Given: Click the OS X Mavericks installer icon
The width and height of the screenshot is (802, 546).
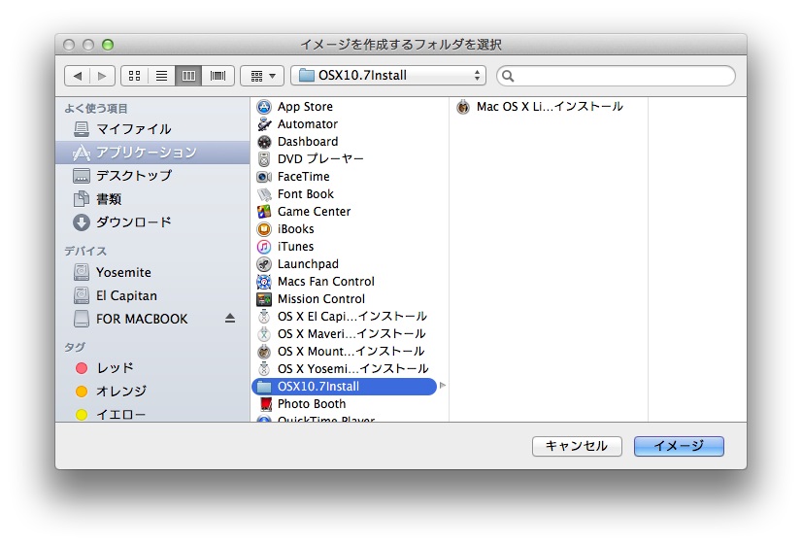Looking at the screenshot, I should (264, 334).
